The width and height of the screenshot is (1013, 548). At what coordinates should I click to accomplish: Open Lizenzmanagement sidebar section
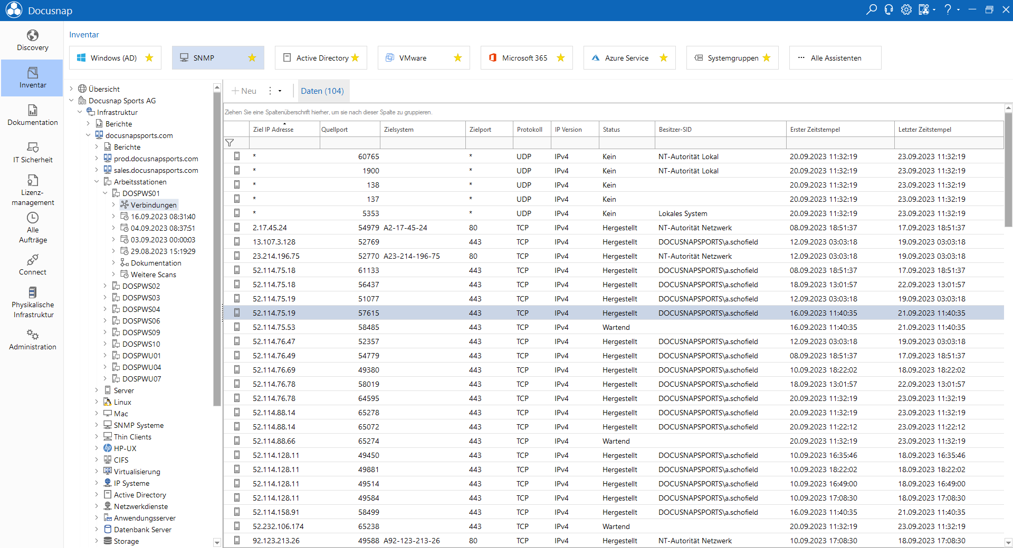[x=33, y=190]
